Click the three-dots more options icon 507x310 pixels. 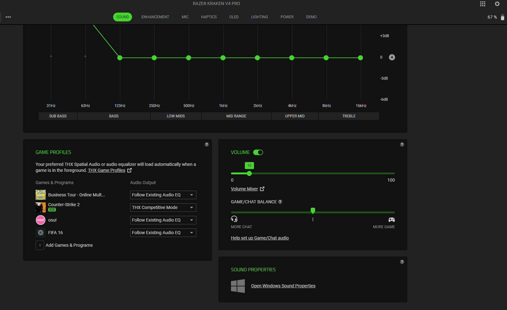[x=8, y=17]
